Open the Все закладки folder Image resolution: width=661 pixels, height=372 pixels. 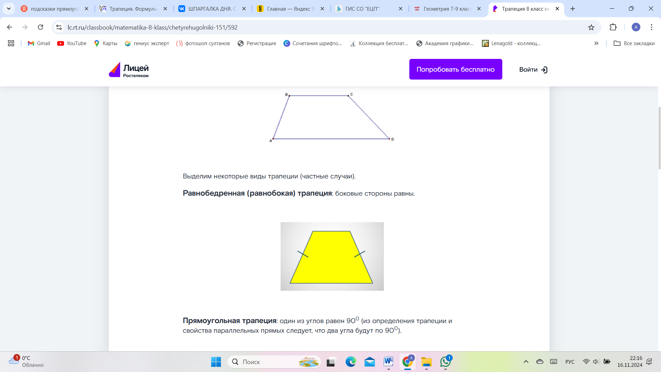pos(634,43)
